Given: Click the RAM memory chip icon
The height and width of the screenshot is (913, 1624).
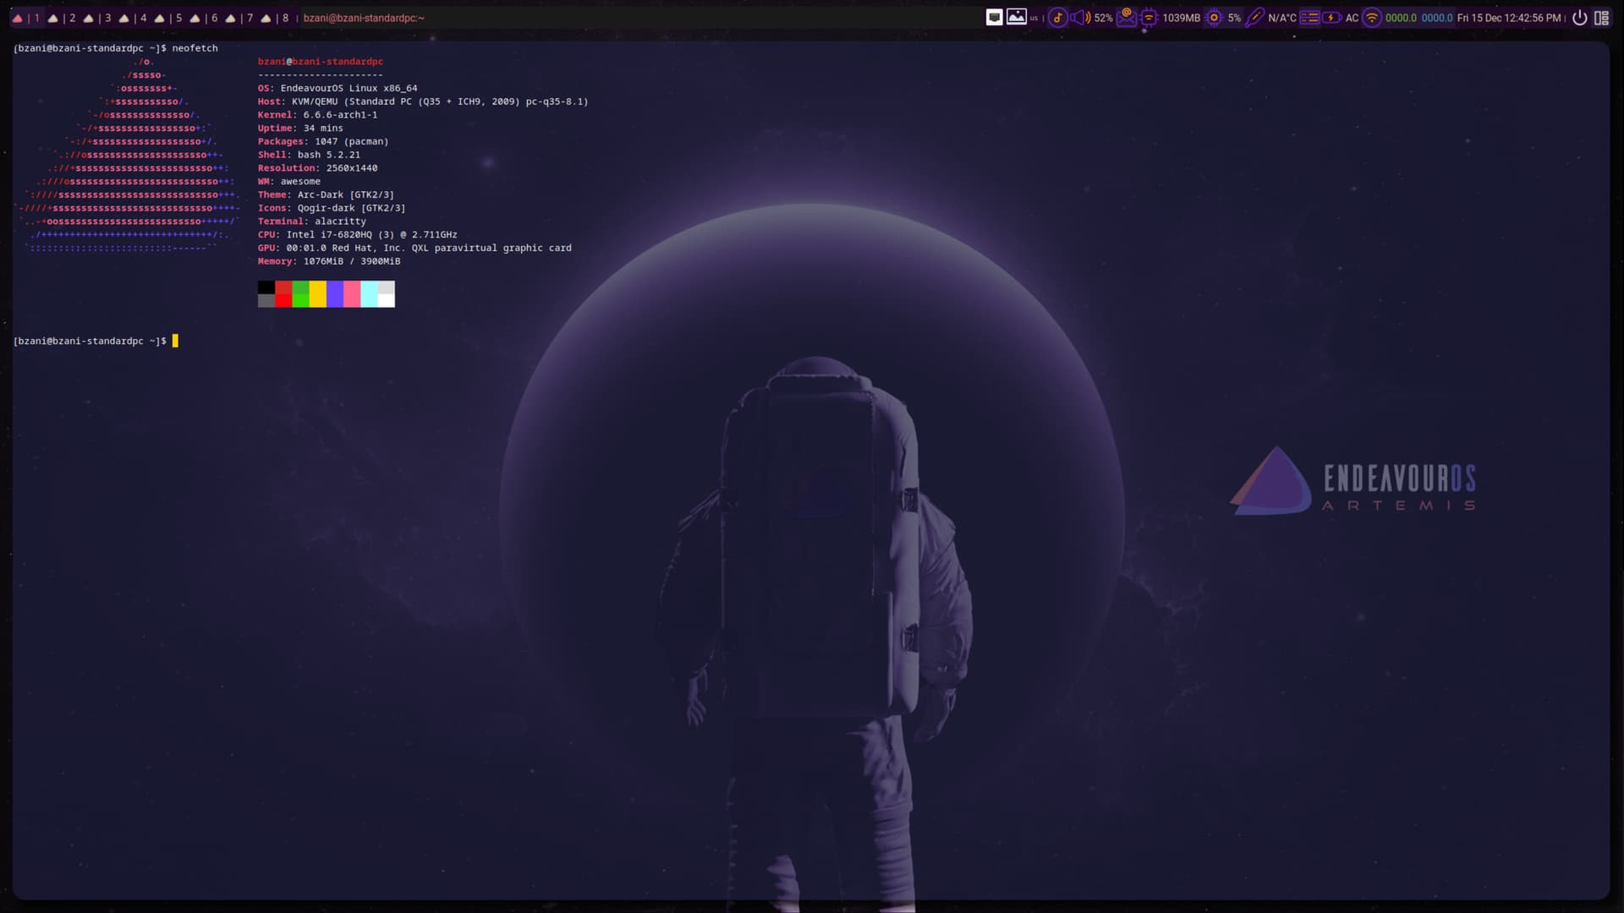Looking at the screenshot, I should [x=1149, y=18].
